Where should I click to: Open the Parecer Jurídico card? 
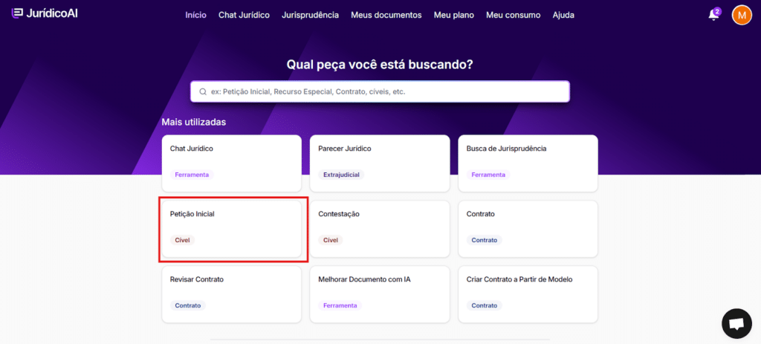[x=379, y=163]
